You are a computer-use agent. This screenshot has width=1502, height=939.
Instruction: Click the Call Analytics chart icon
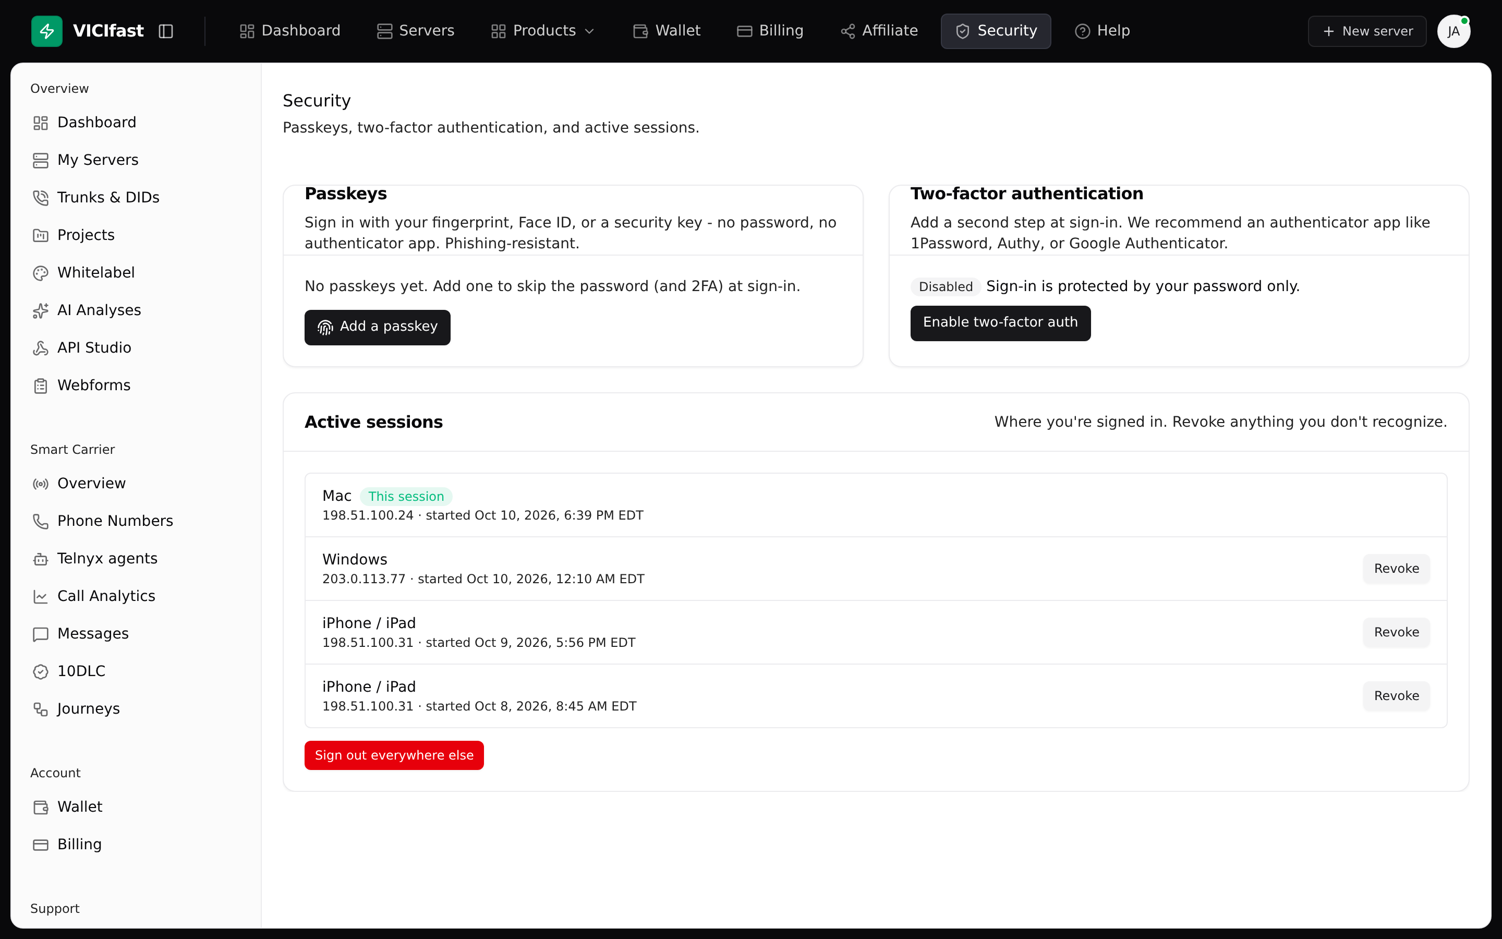coord(40,596)
